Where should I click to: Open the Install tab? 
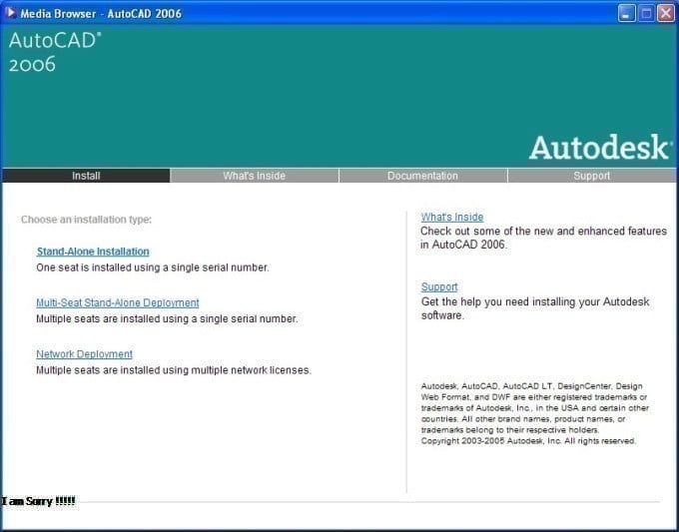point(86,176)
